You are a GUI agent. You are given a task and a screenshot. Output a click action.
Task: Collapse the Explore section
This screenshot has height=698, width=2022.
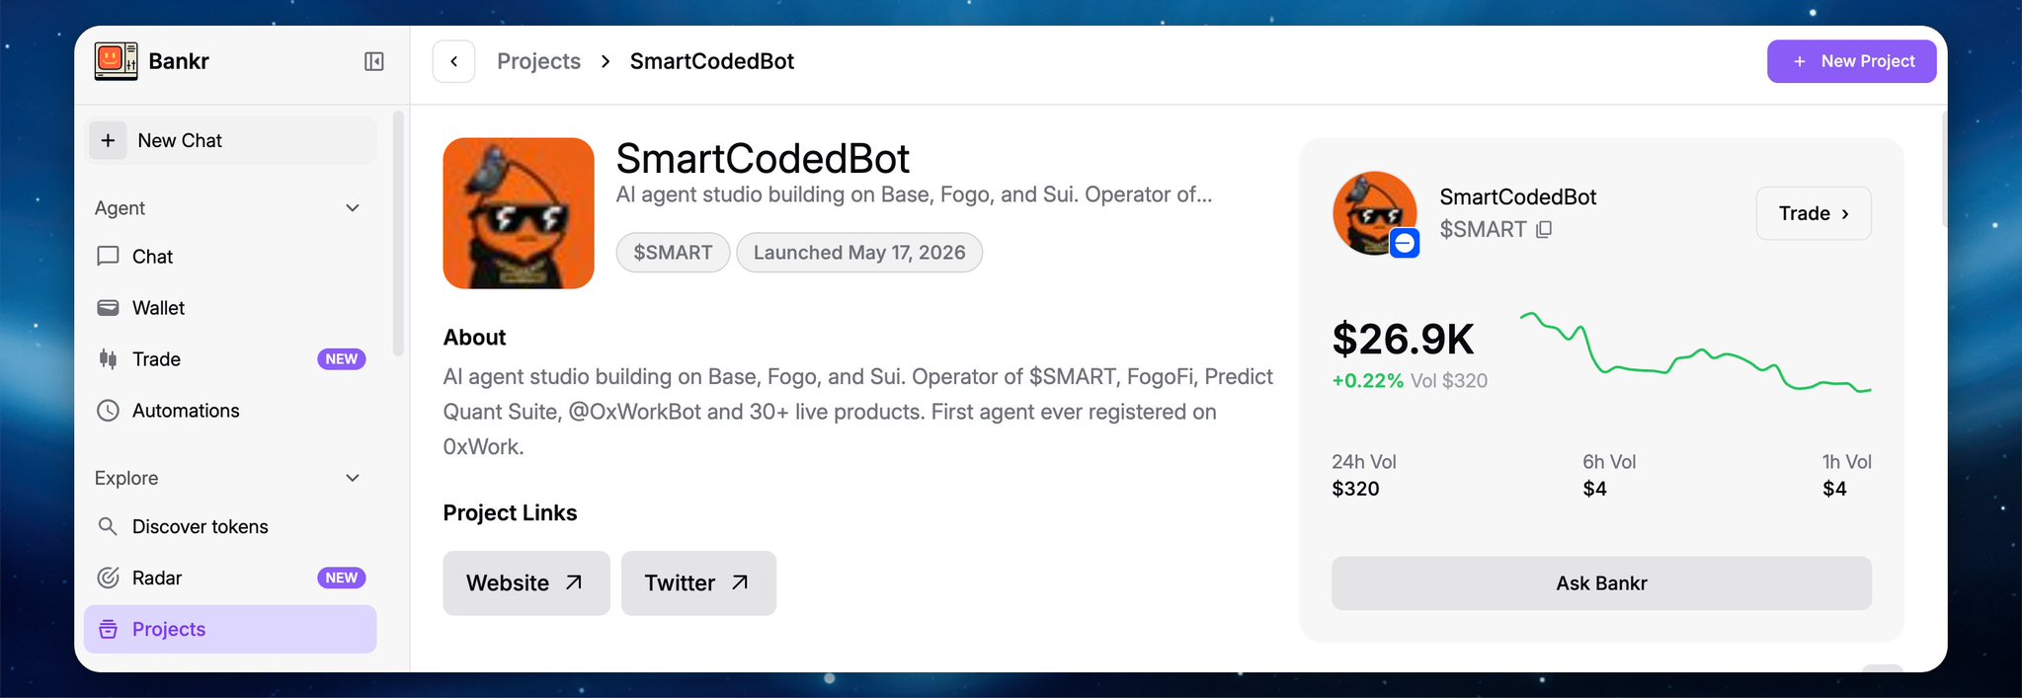[x=353, y=478]
